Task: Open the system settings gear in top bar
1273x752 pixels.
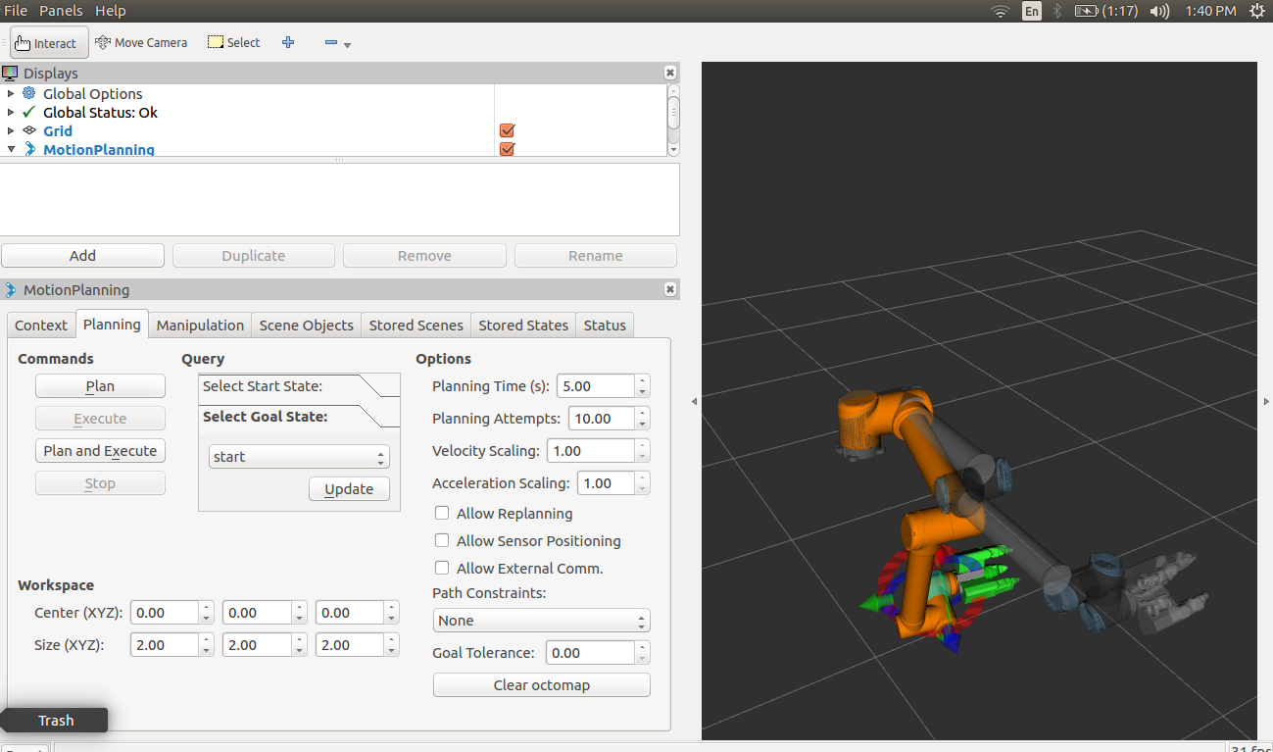Action: (x=1256, y=11)
